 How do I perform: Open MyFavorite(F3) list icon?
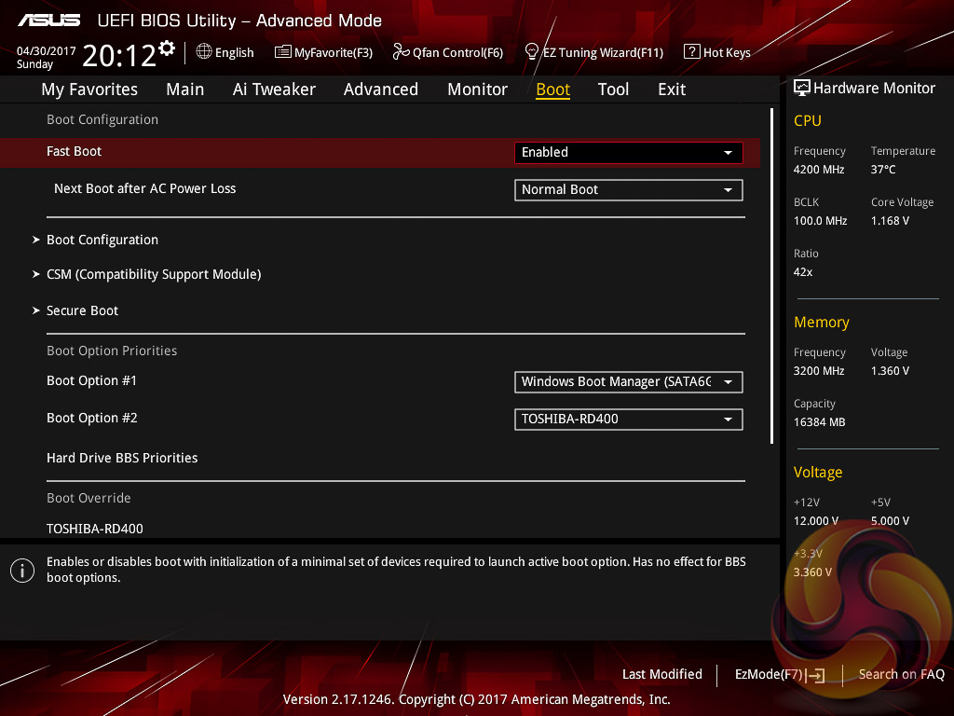coord(283,52)
